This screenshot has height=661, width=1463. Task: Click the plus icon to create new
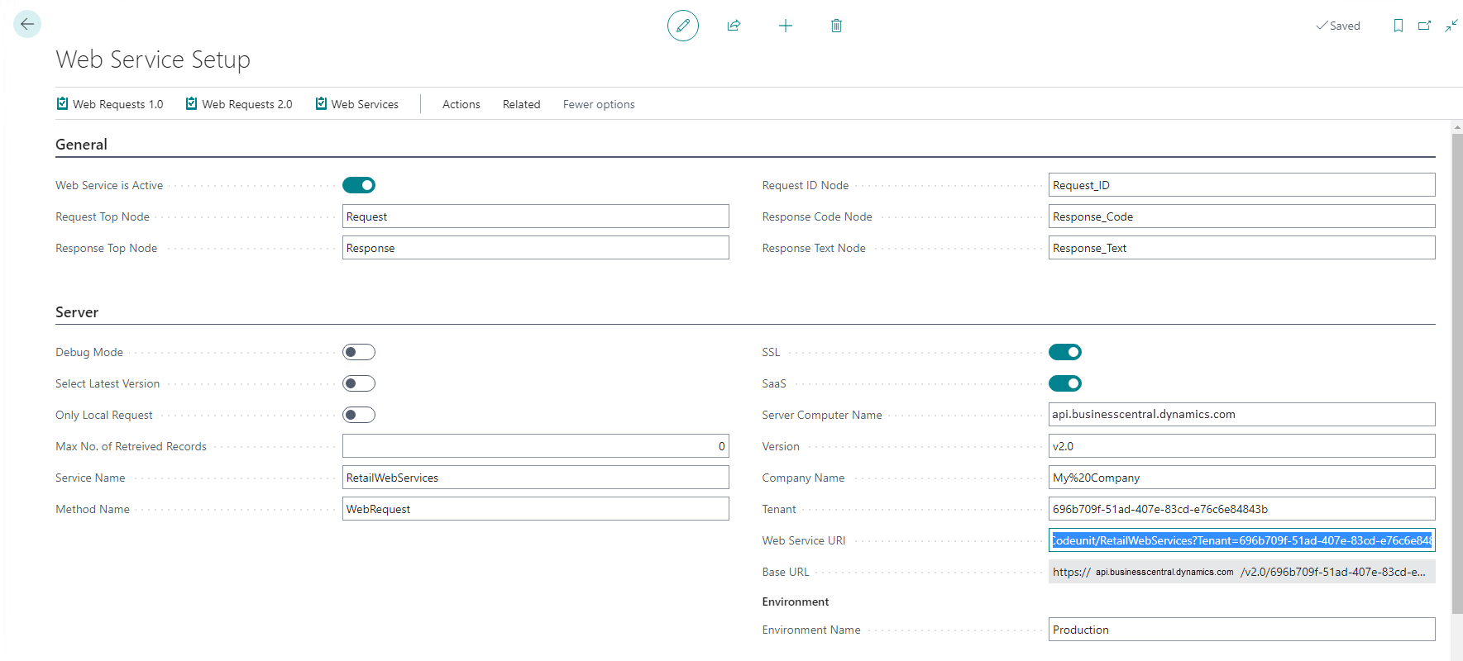tap(785, 26)
